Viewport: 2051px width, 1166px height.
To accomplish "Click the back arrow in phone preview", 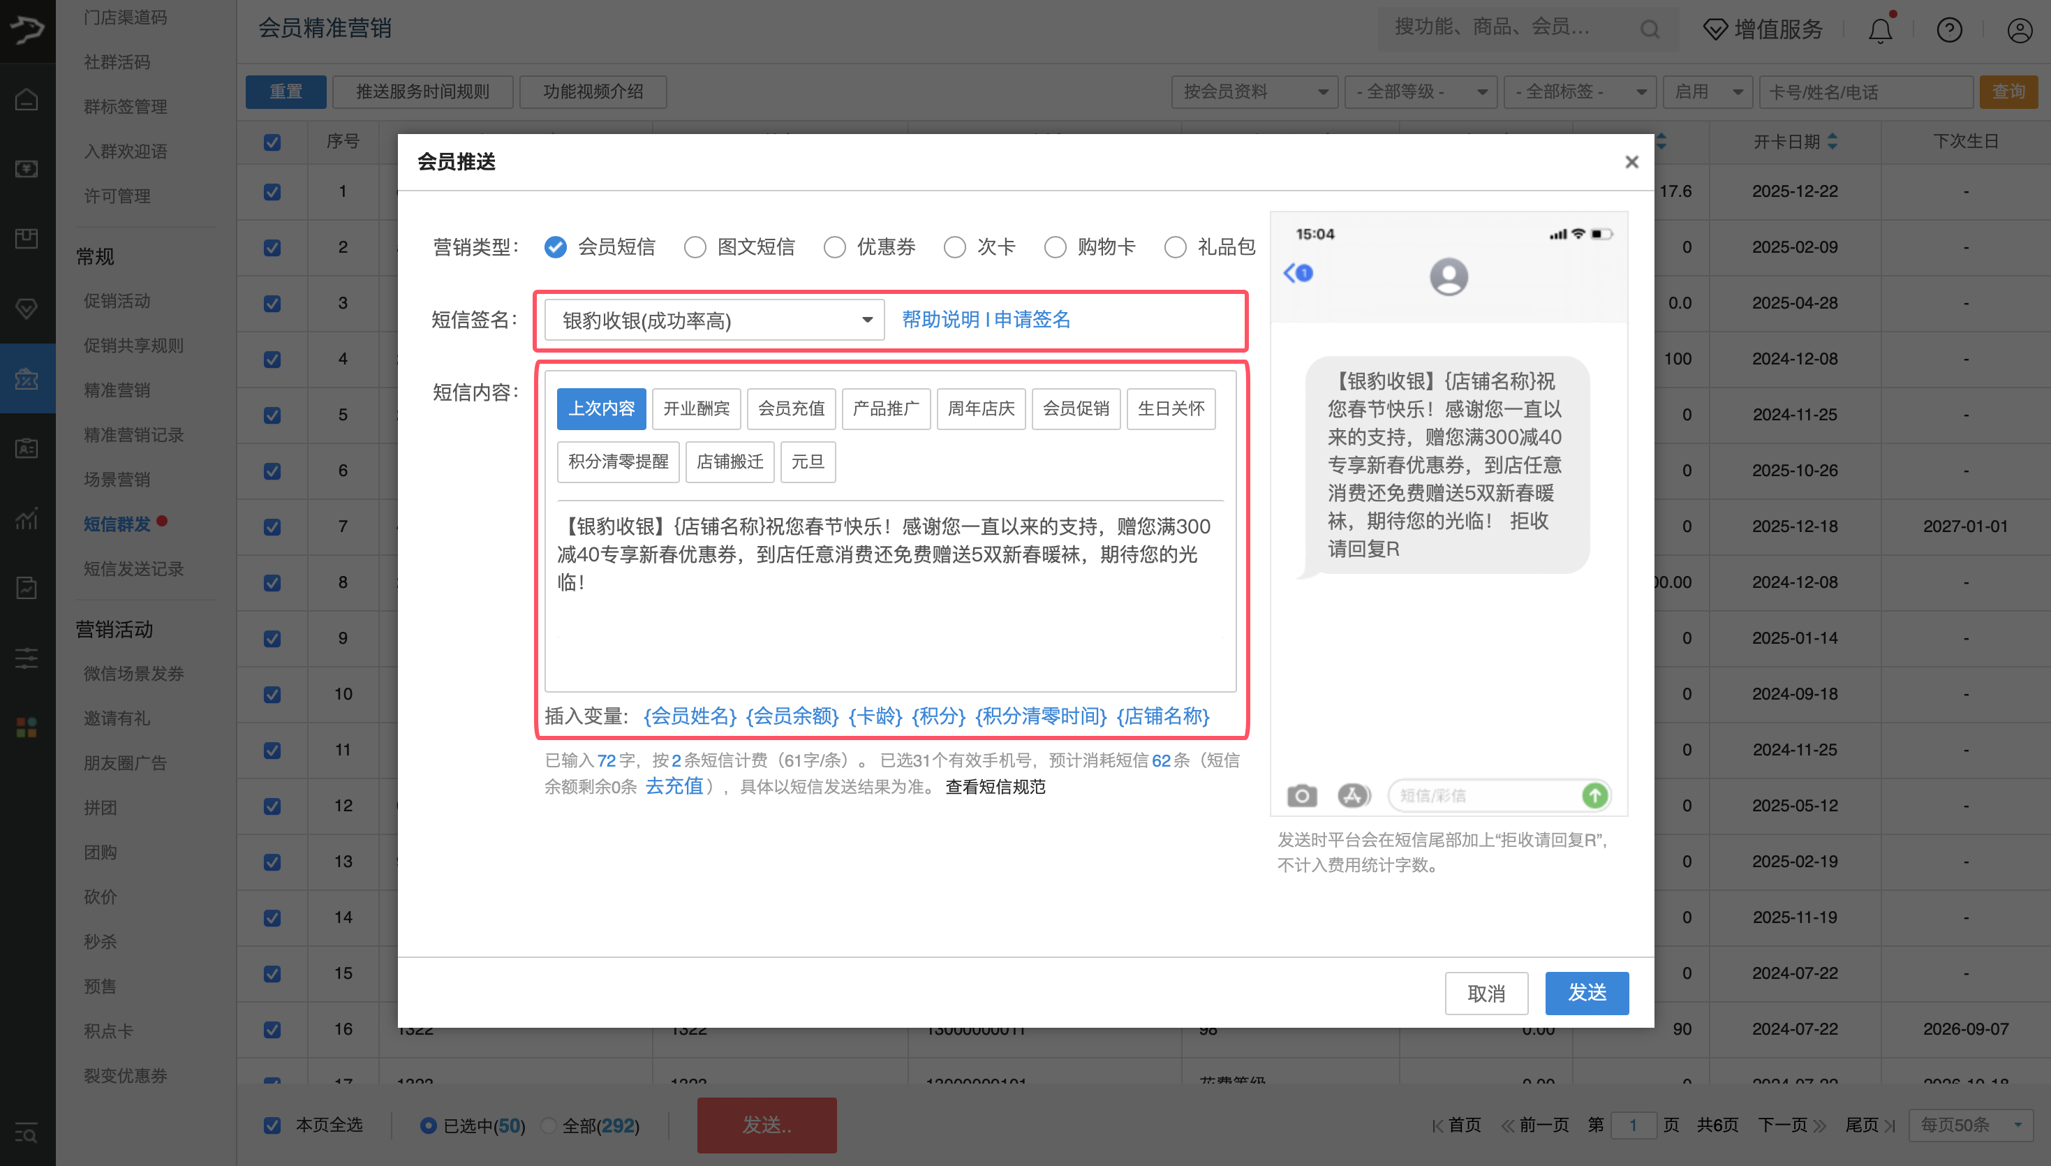I will click(x=1291, y=273).
